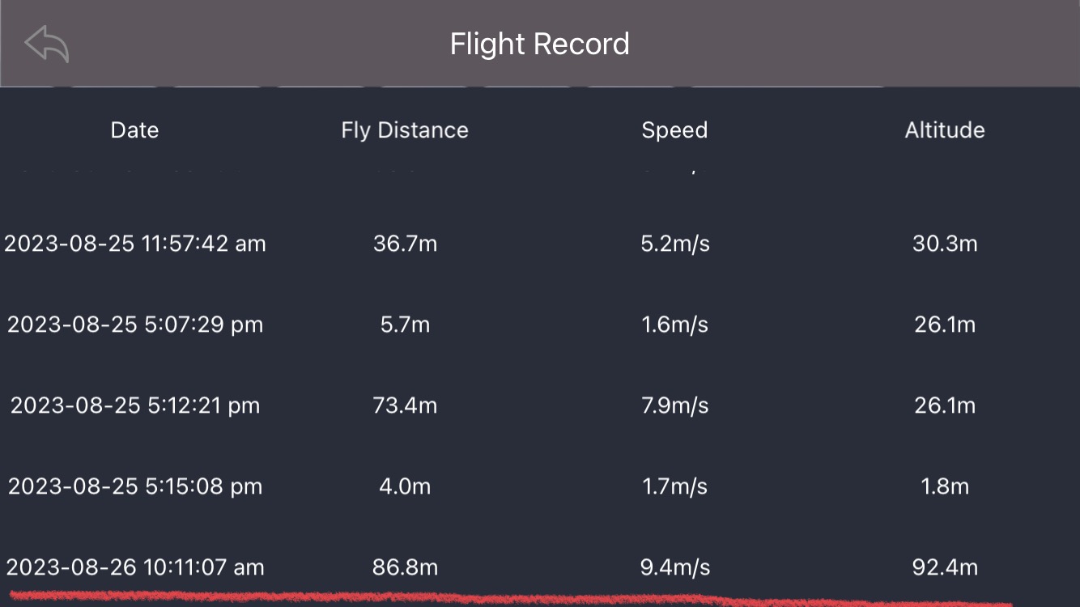
Task: Select the Fly Distance column header
Action: click(x=405, y=130)
